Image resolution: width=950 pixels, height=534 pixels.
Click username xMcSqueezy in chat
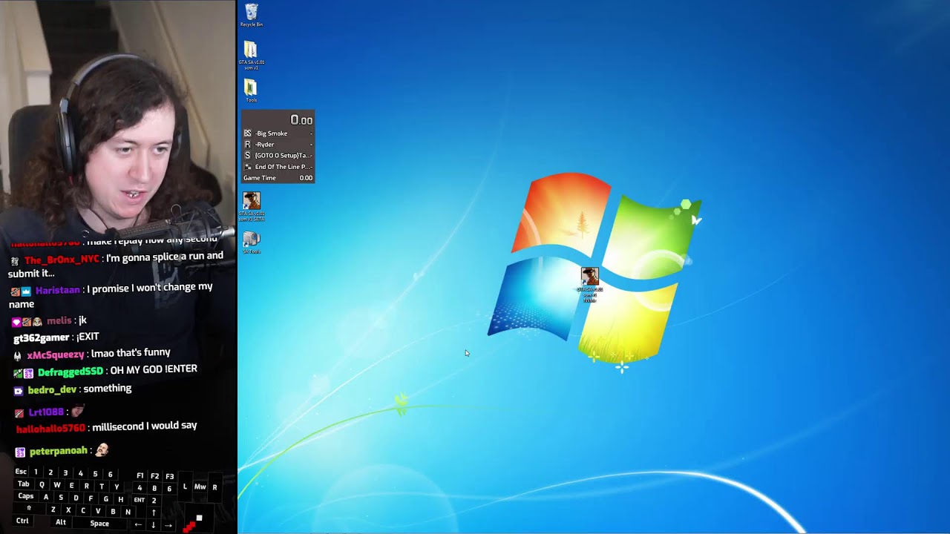pyautogui.click(x=56, y=355)
